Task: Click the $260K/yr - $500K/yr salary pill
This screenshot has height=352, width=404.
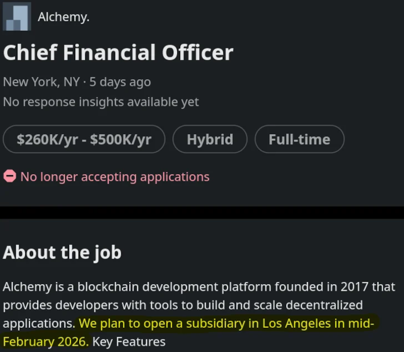Action: pyautogui.click(x=84, y=139)
